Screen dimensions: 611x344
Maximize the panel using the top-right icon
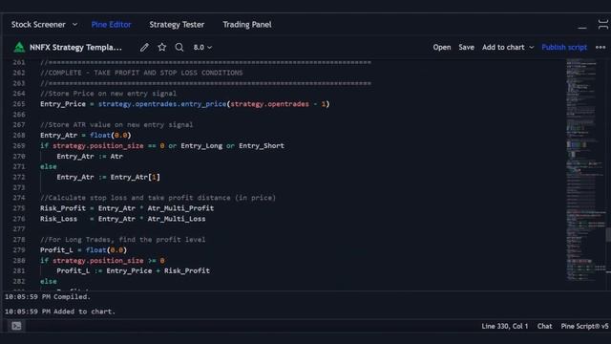(602, 24)
